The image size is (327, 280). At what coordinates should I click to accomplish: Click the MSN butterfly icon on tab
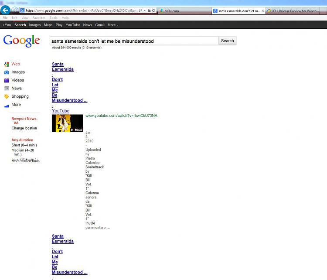[x=161, y=11]
